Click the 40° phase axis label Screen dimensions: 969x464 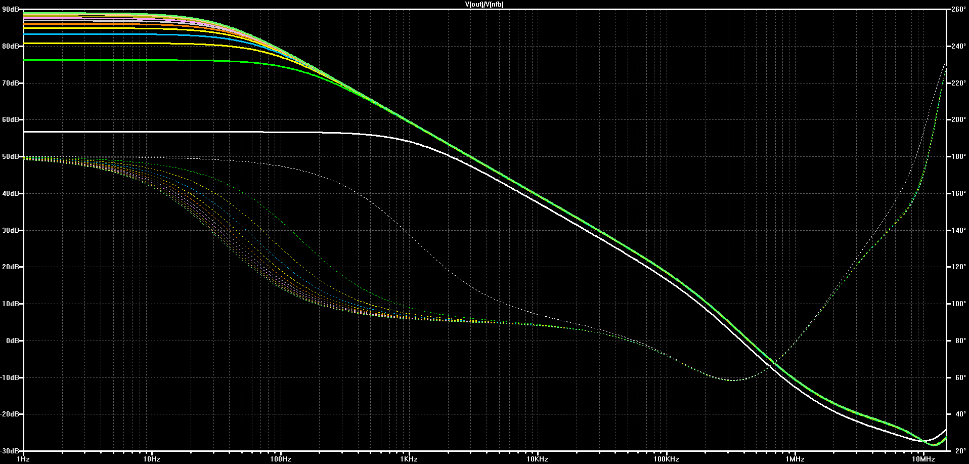pos(959,414)
